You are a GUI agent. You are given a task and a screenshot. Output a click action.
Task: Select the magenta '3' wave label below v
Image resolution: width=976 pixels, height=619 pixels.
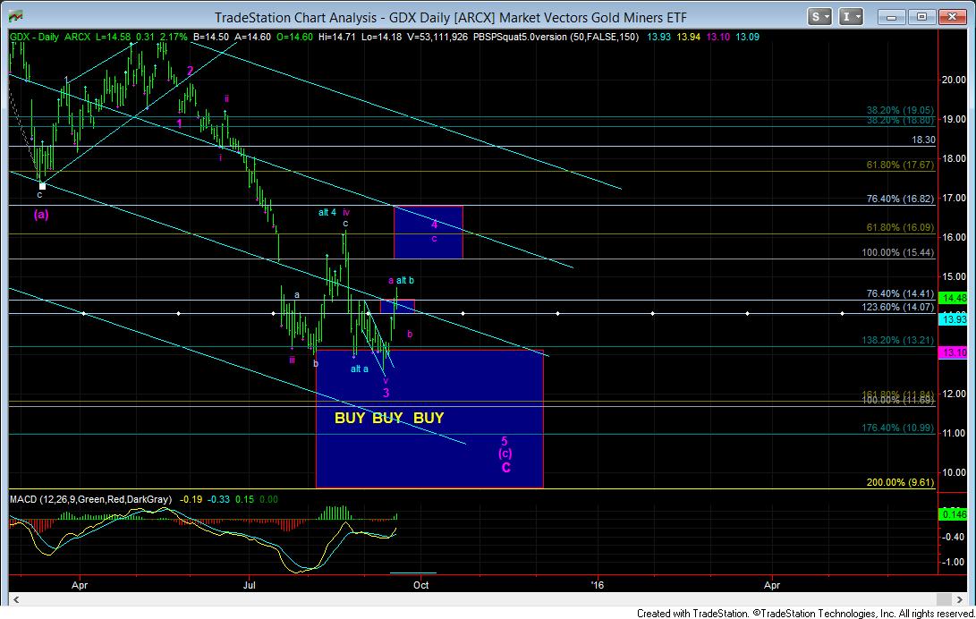click(386, 394)
